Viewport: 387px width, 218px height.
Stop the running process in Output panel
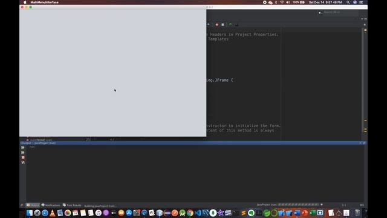[x=23, y=157]
